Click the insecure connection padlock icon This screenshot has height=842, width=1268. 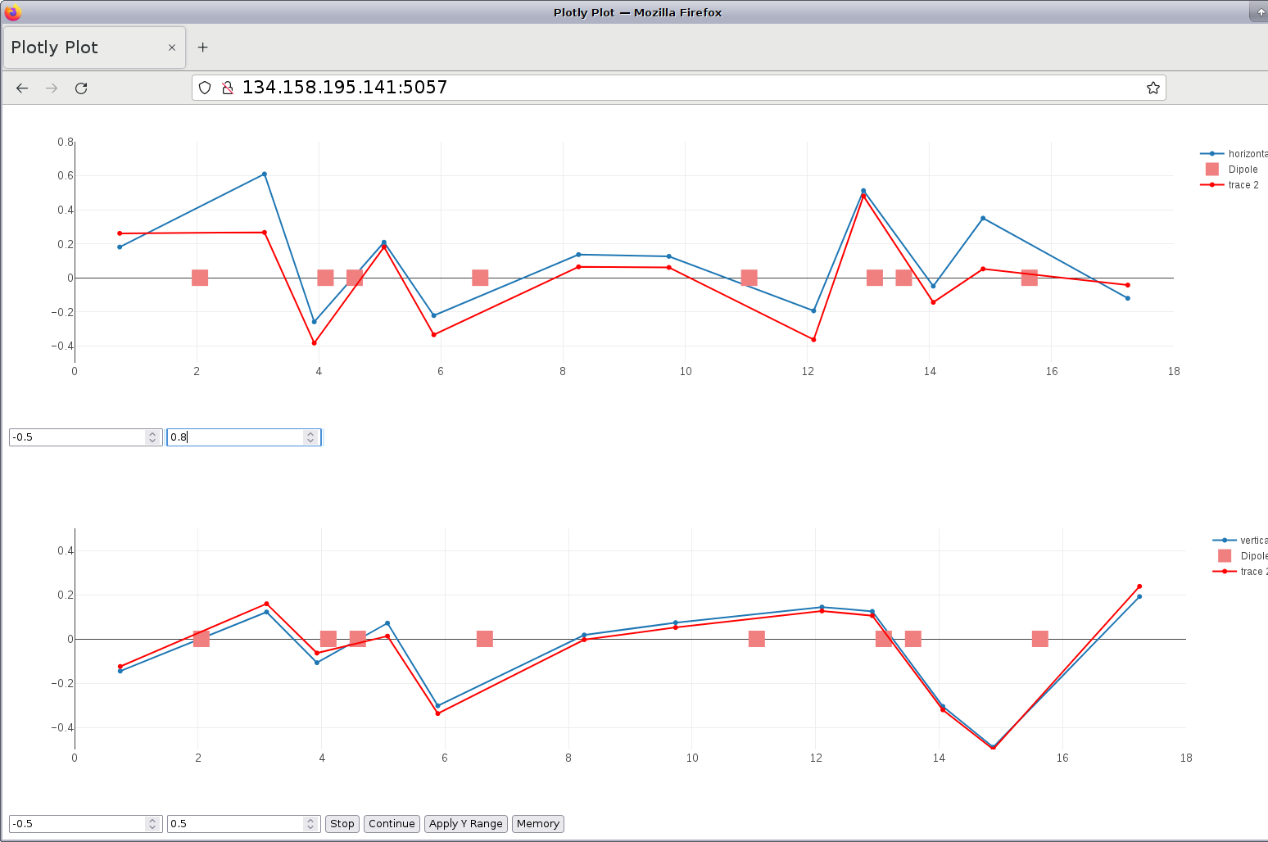[228, 88]
